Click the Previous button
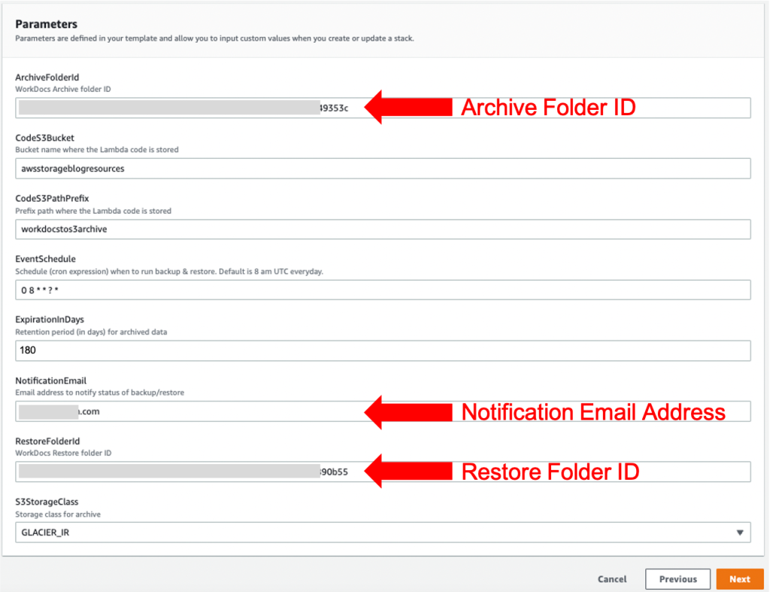This screenshot has height=592, width=770. [x=678, y=579]
